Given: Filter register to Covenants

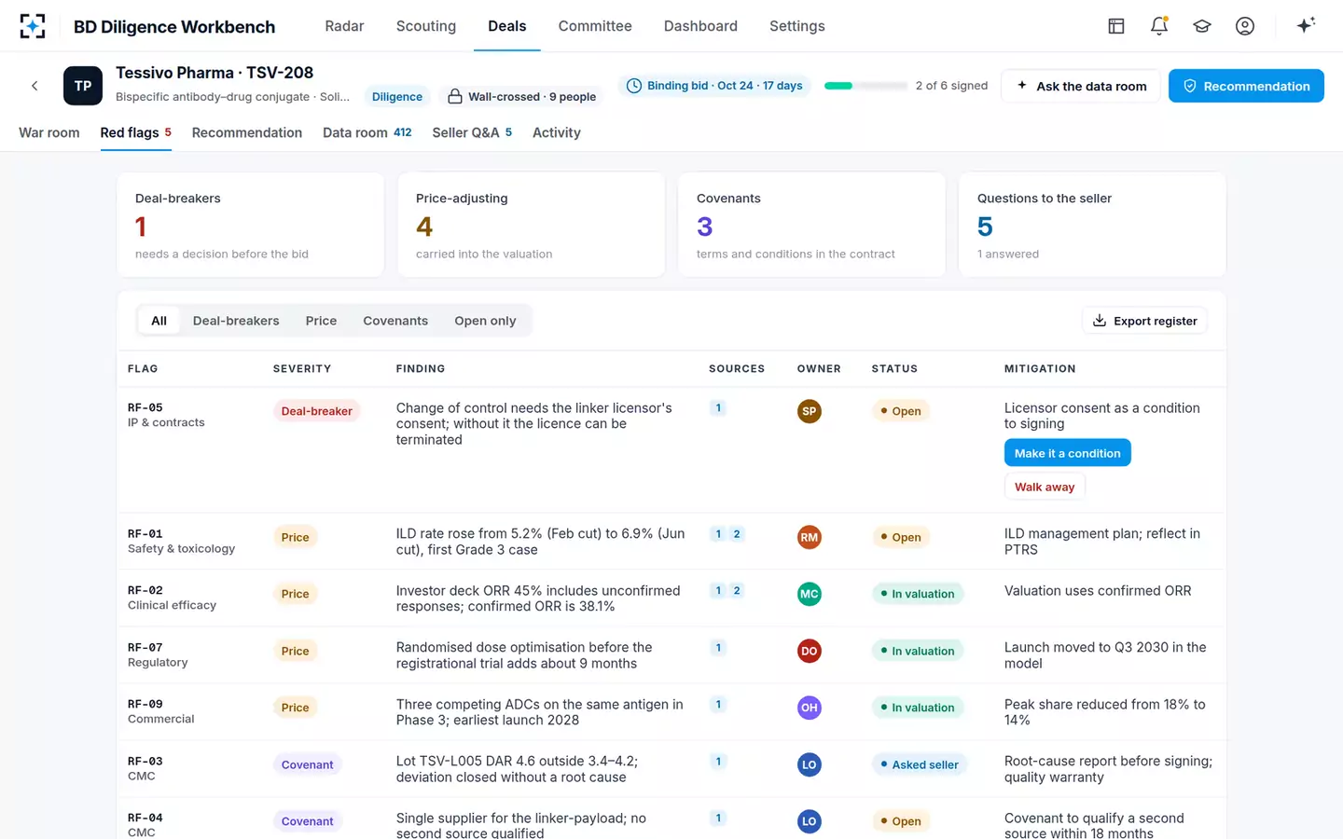Looking at the screenshot, I should coord(395,321).
